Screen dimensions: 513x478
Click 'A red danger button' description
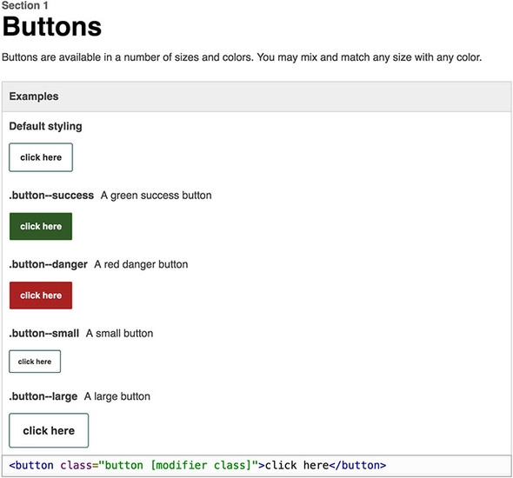141,264
